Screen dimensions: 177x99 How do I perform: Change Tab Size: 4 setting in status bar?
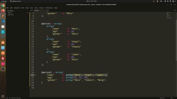point(162,98)
